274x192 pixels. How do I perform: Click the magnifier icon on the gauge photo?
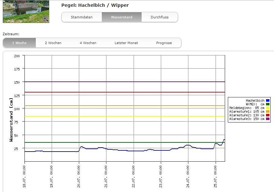[45, 19]
